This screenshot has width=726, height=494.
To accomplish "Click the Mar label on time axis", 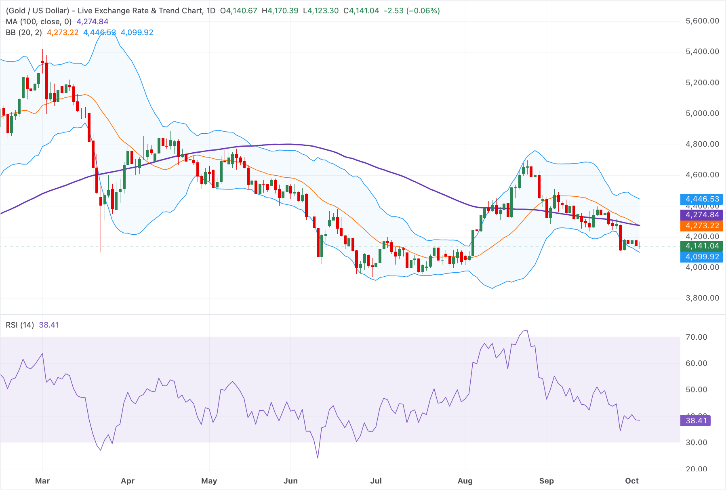I will pyautogui.click(x=42, y=481).
